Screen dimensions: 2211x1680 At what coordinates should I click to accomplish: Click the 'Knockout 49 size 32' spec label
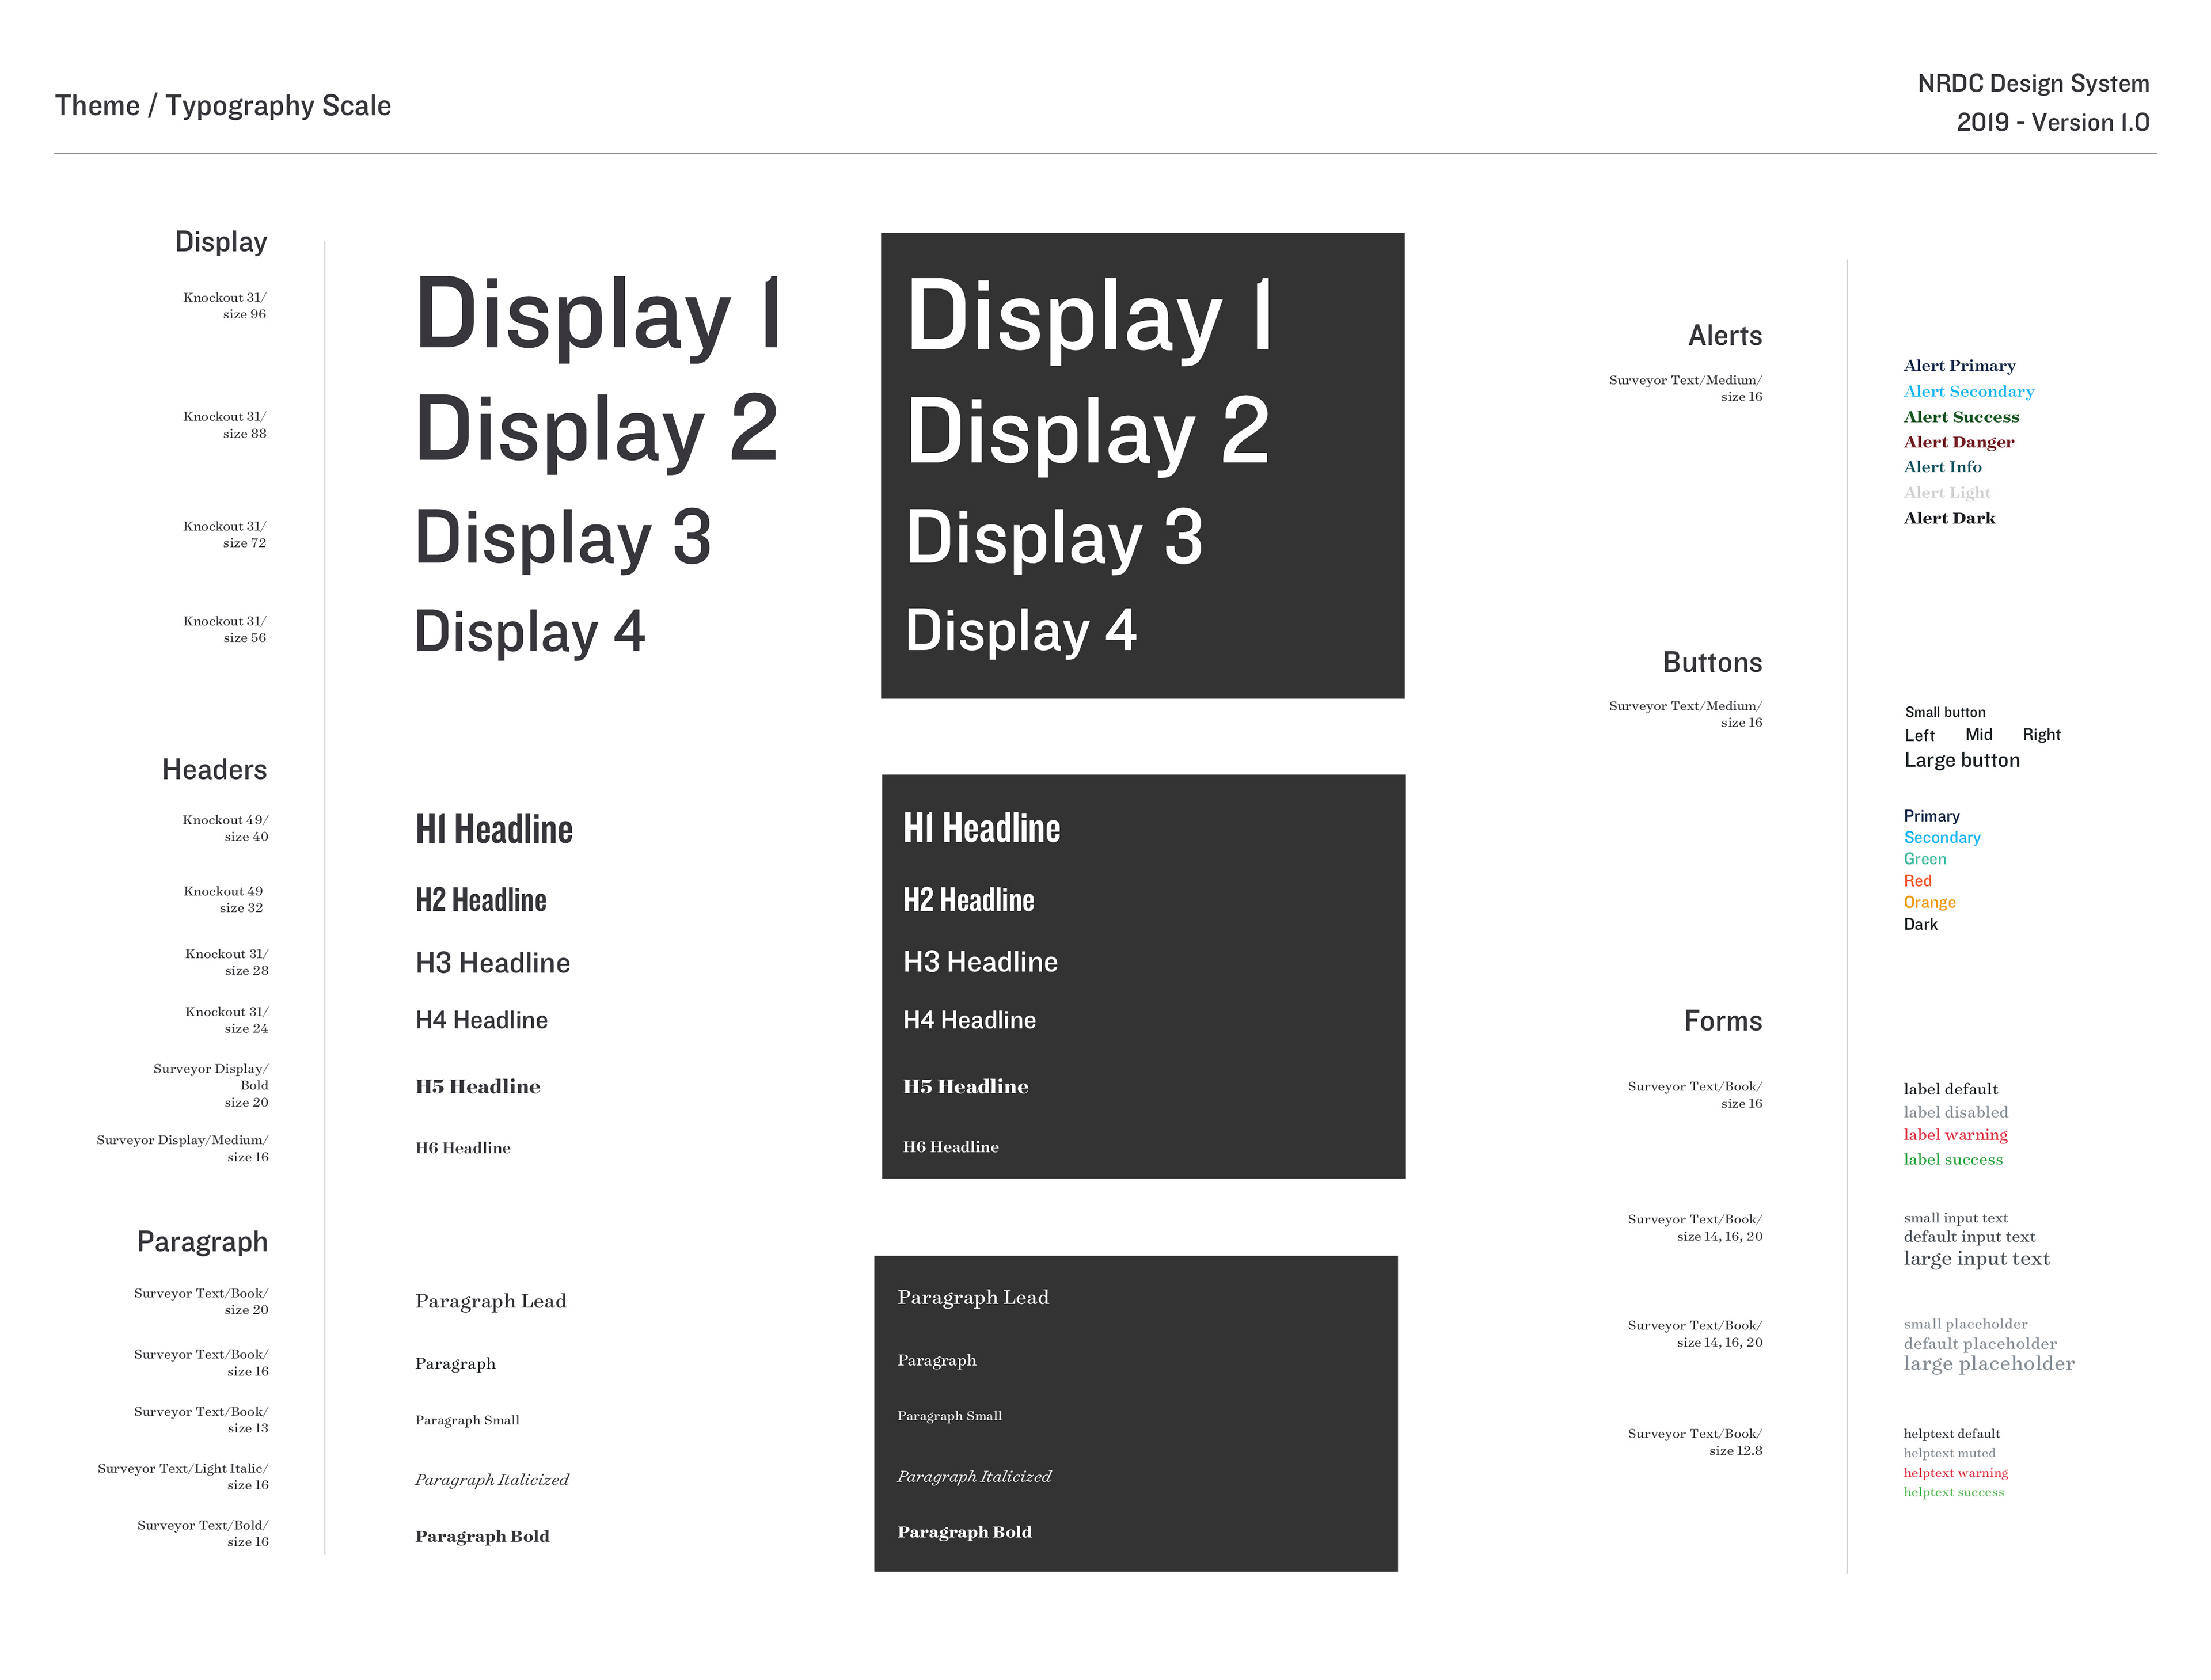[224, 899]
